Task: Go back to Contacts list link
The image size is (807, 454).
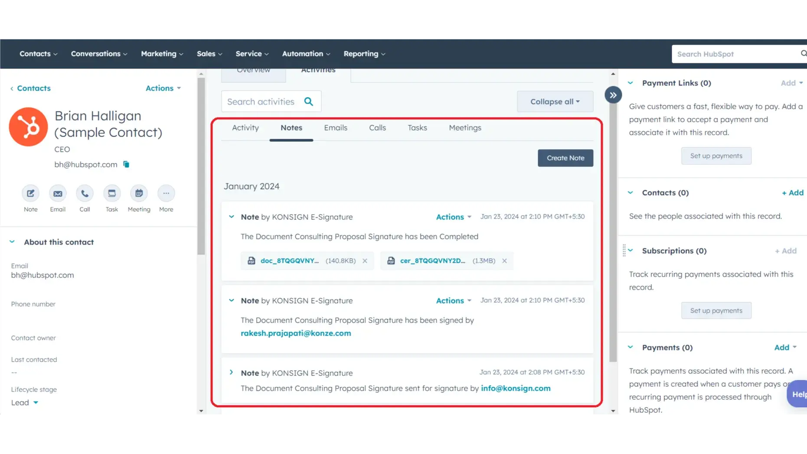Action: pos(34,88)
